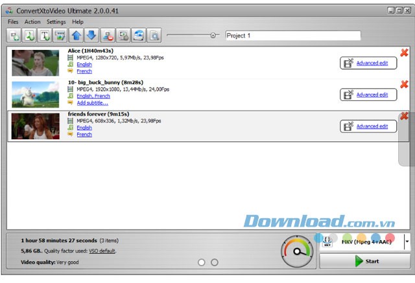
Task: Click the (3 items) count label
Action: tap(109, 241)
